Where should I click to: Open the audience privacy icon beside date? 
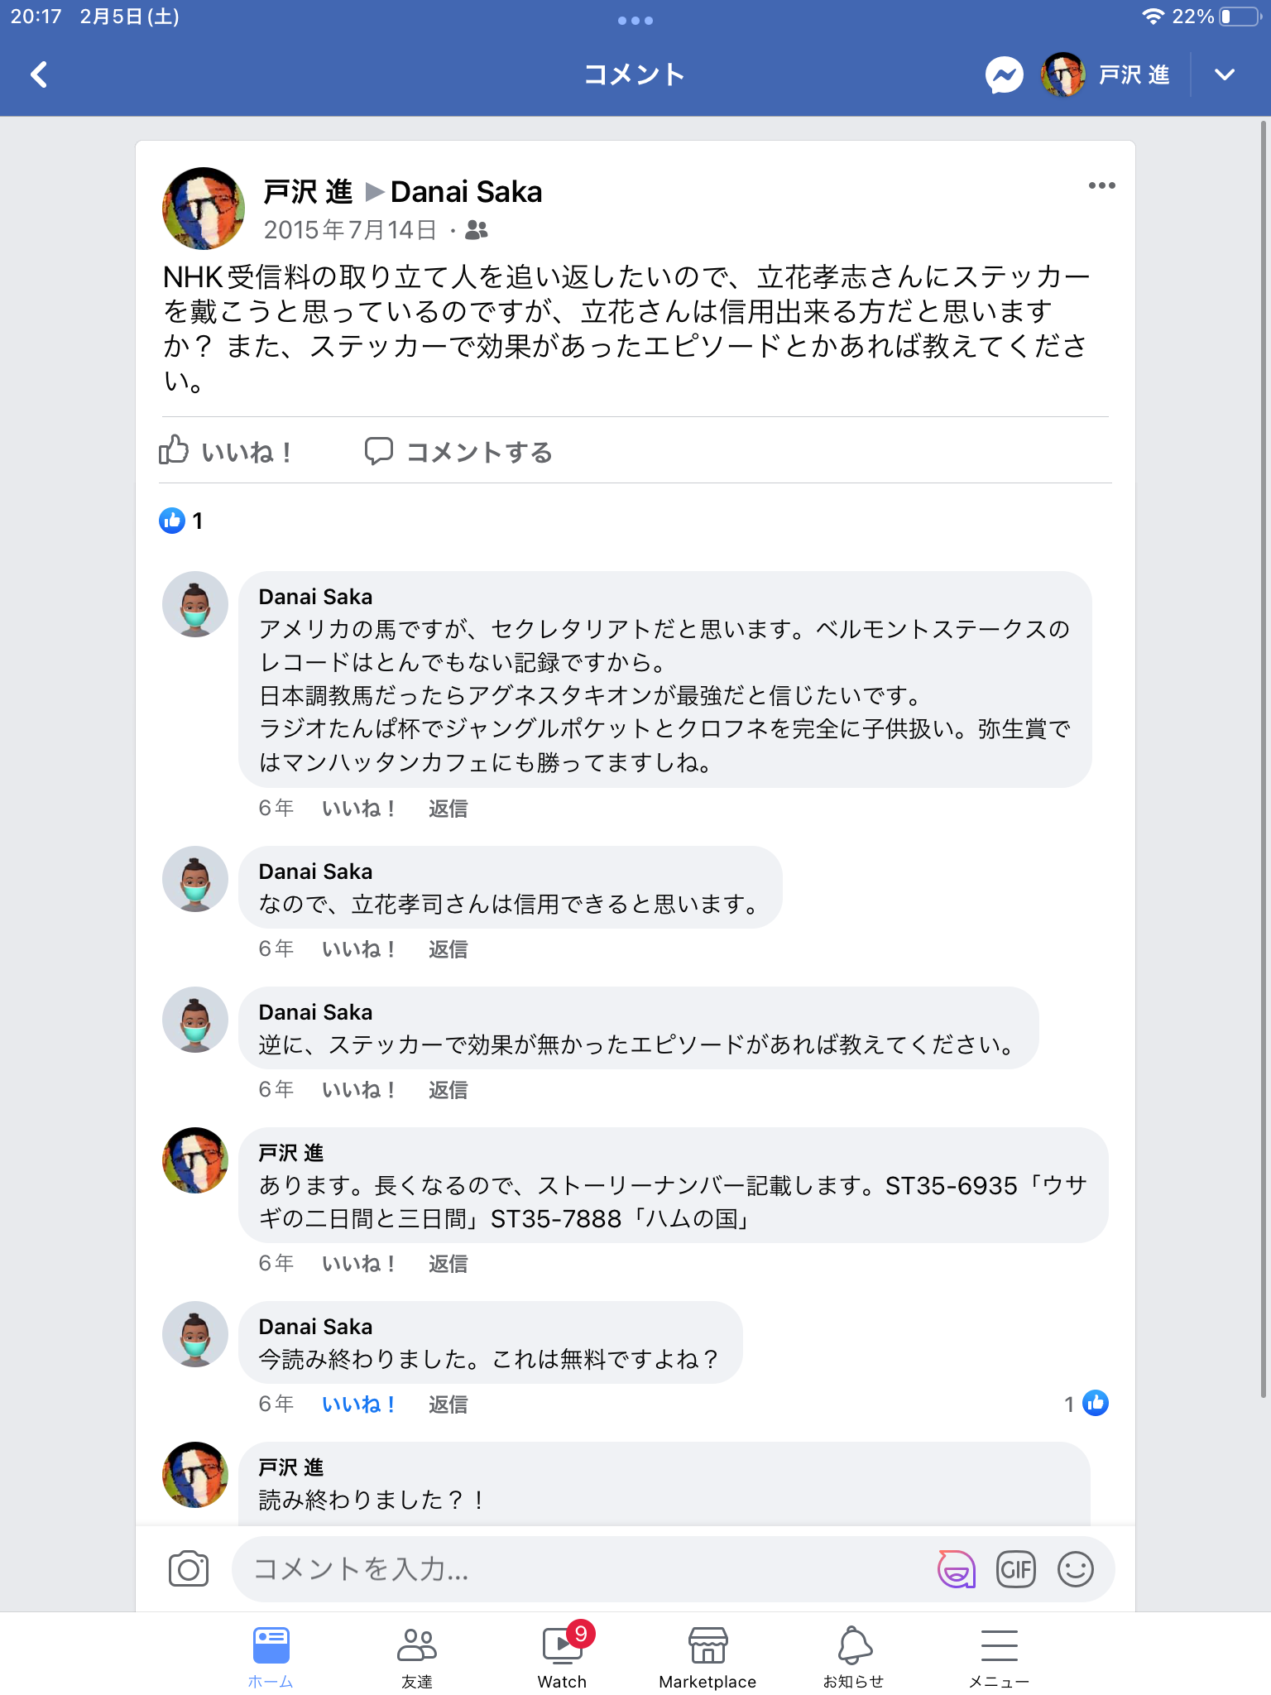coord(477,230)
